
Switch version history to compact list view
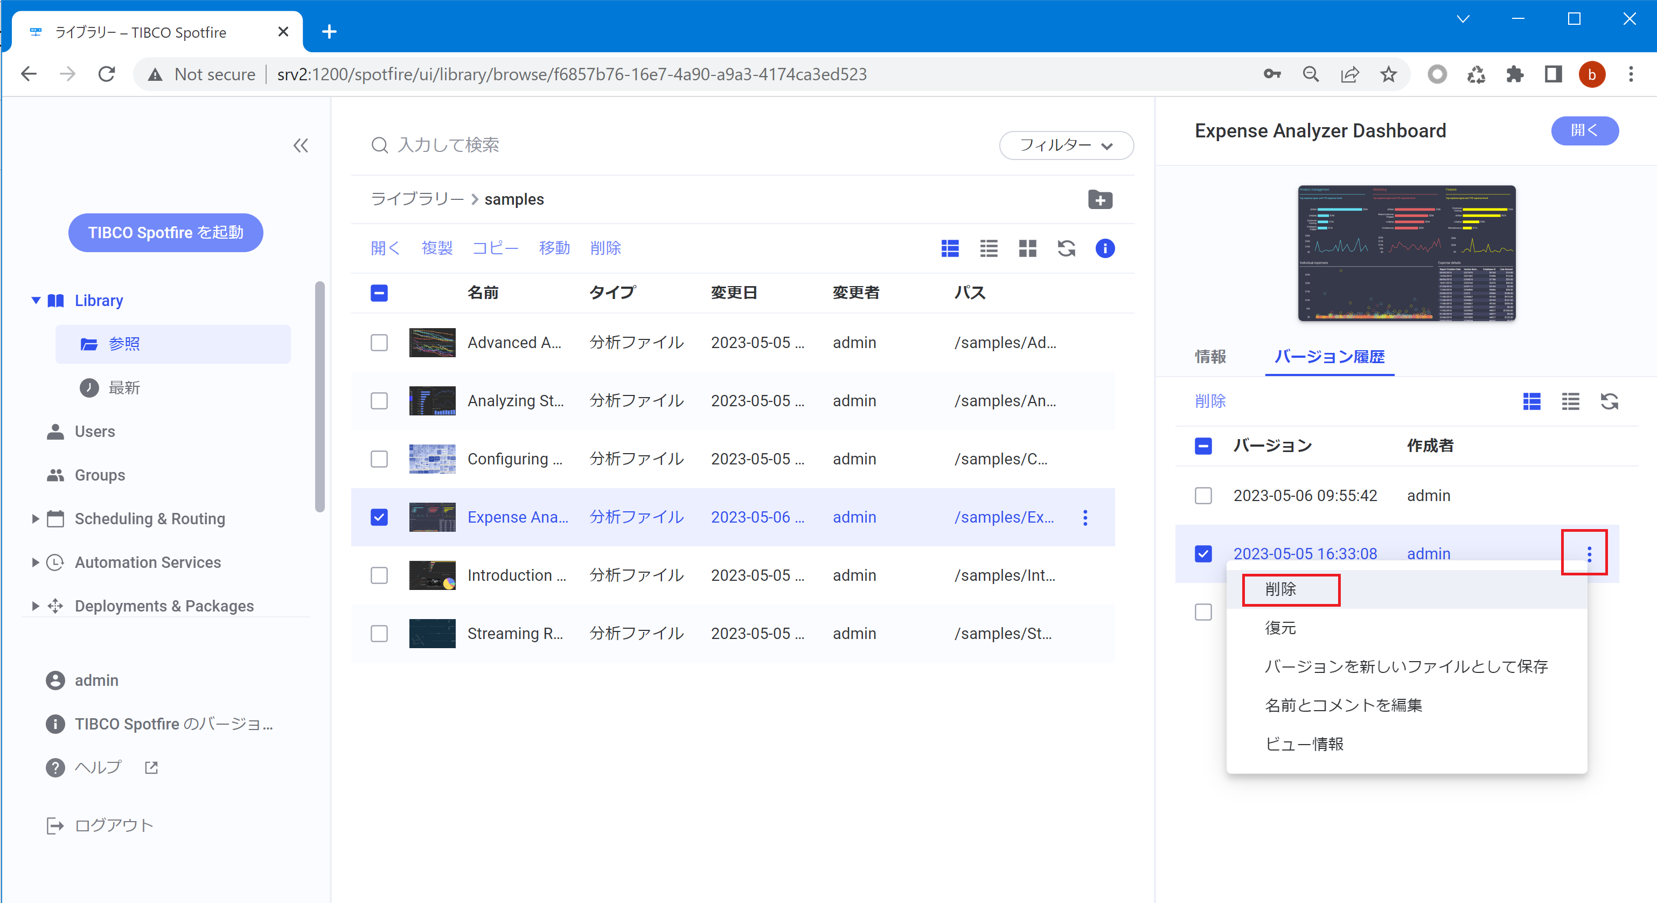(x=1570, y=402)
